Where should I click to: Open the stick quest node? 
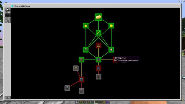coord(98,33)
